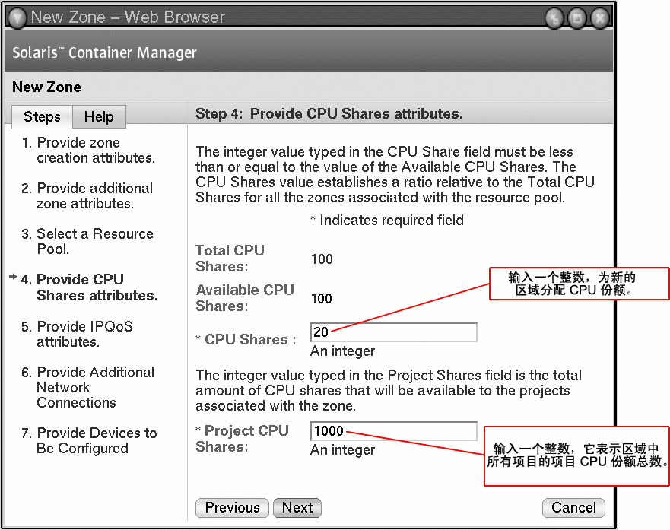Click the Available CPU Shares label
The width and height of the screenshot is (670, 530).
click(x=245, y=297)
